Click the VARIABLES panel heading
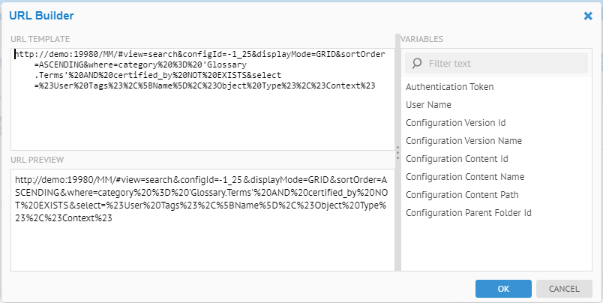Screen dimensions: 603x303 [x=421, y=38]
